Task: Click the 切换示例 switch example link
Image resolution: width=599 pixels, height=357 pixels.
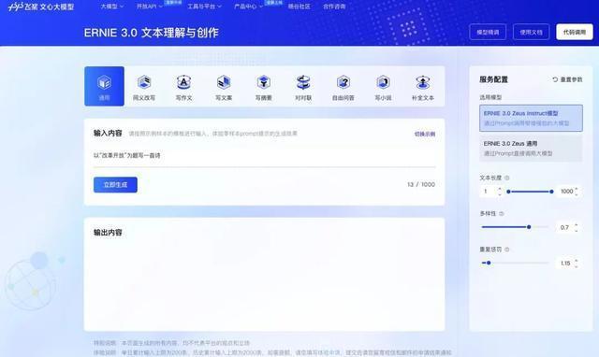Action: pos(425,134)
